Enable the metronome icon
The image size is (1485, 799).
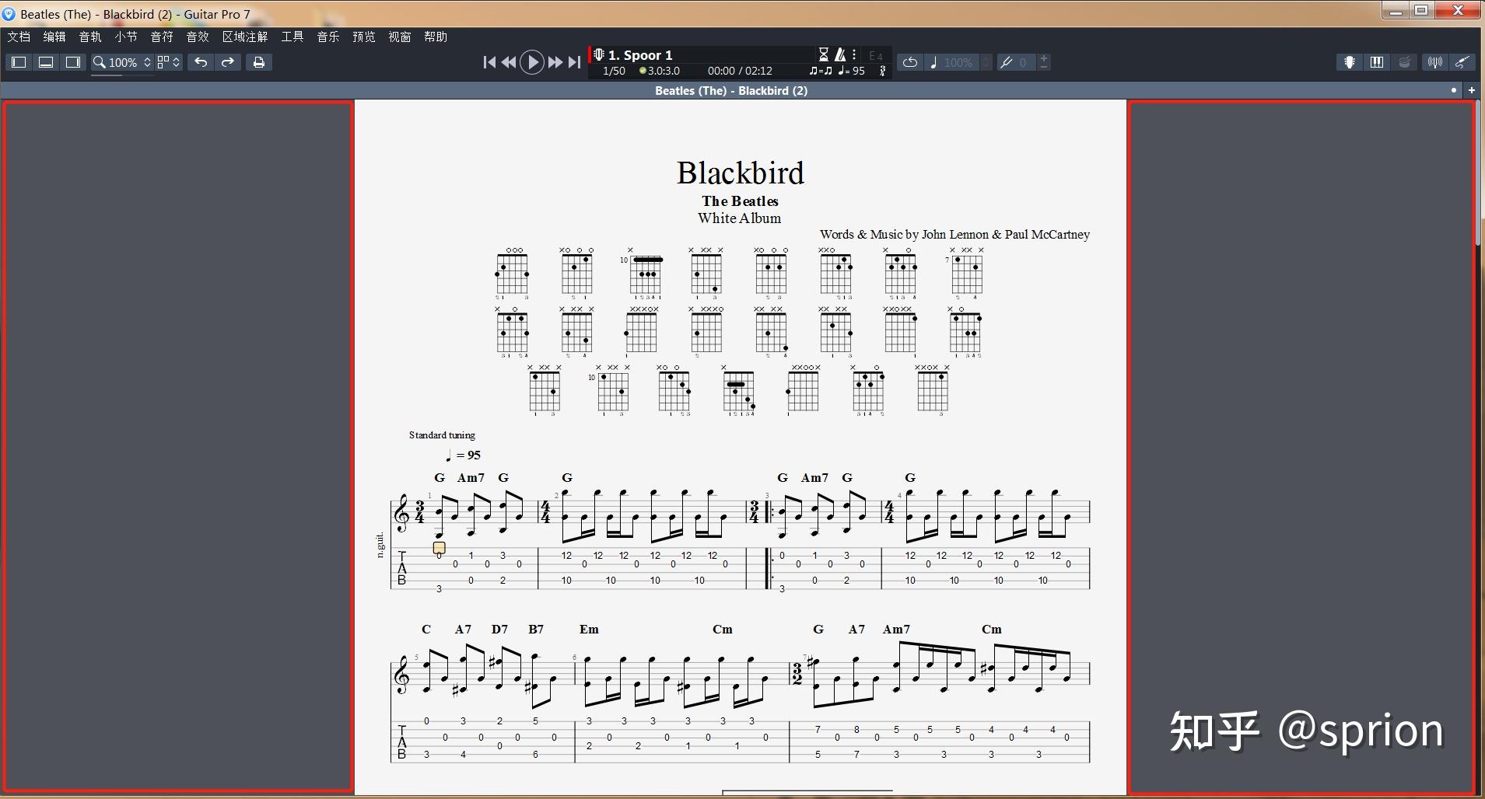(x=840, y=54)
